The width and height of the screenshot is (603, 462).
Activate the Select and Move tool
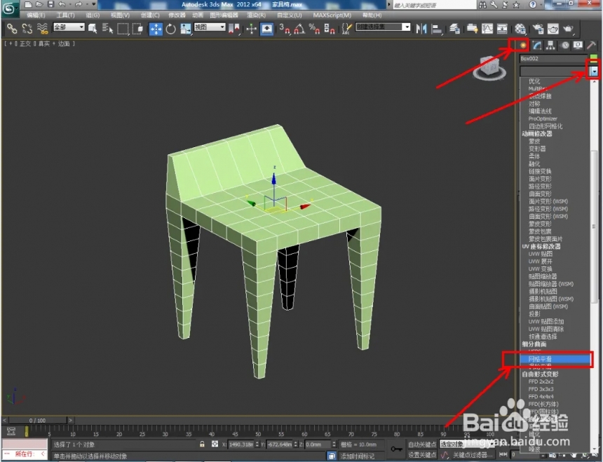click(156, 29)
